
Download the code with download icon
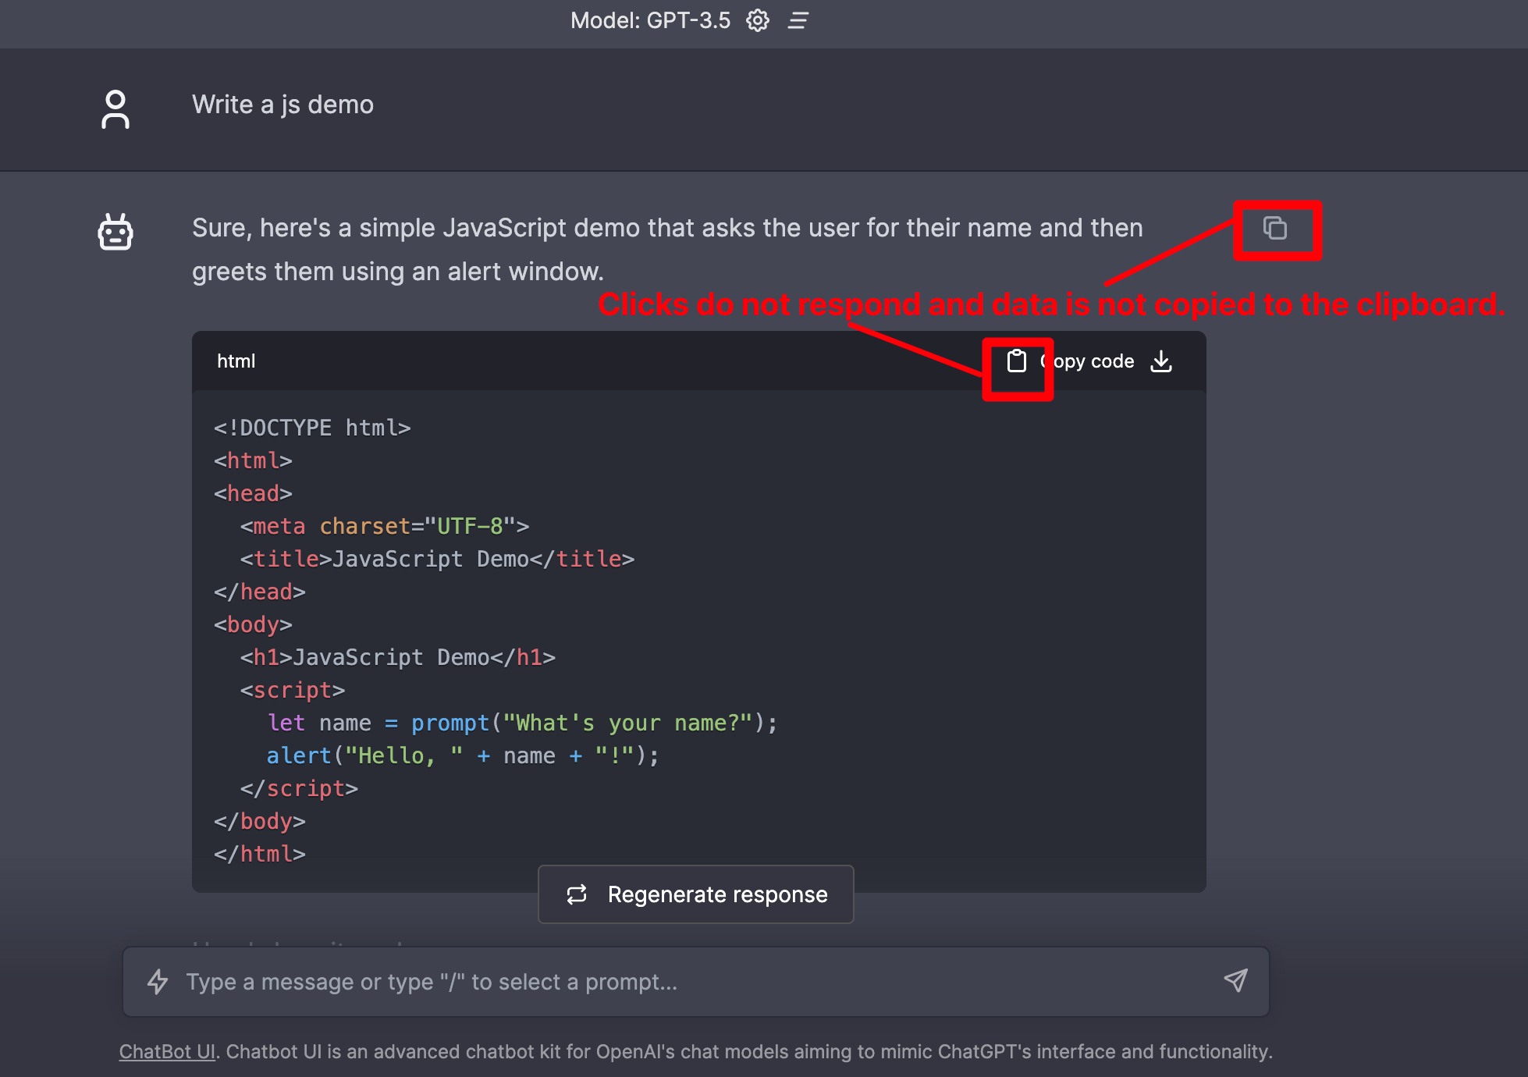pos(1161,361)
